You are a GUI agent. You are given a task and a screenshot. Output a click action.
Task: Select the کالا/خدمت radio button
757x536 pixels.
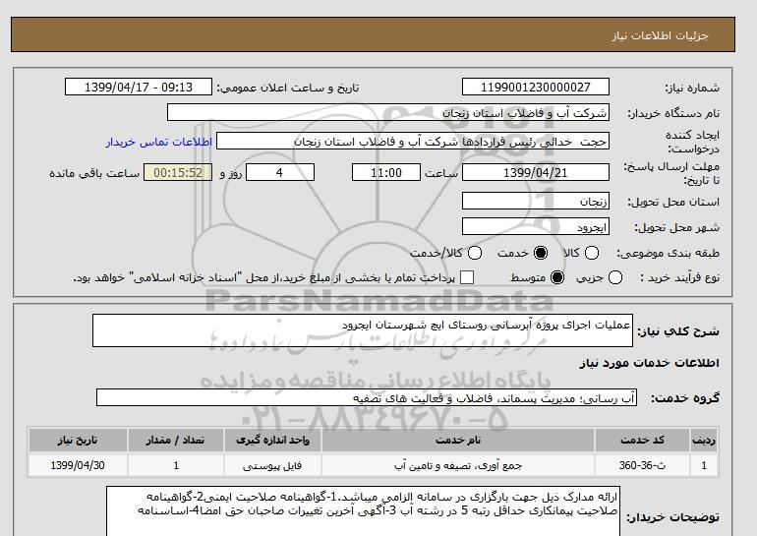pyautogui.click(x=475, y=253)
